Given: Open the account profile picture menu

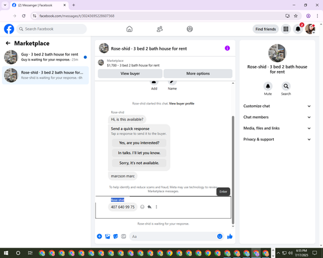Looking at the screenshot, I should coord(310,29).
